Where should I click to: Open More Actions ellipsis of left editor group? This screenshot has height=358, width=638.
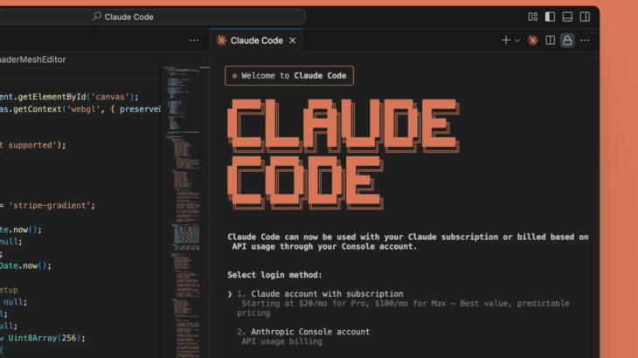tap(194, 40)
